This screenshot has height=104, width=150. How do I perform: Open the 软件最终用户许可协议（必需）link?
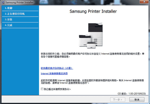(57, 68)
